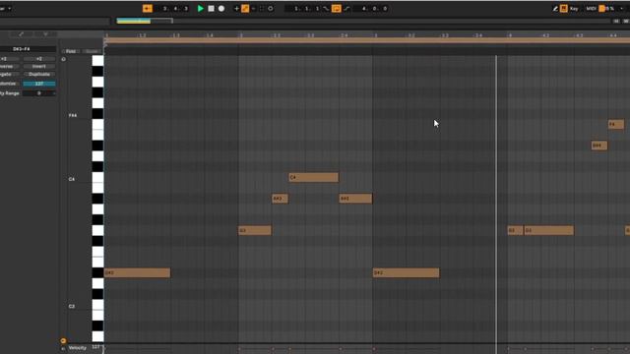
Task: Start playback with the green Play button
Action: (x=201, y=9)
